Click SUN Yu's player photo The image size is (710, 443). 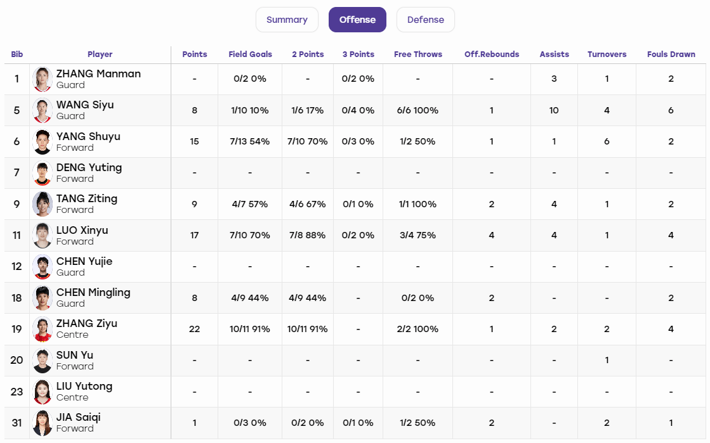43,360
